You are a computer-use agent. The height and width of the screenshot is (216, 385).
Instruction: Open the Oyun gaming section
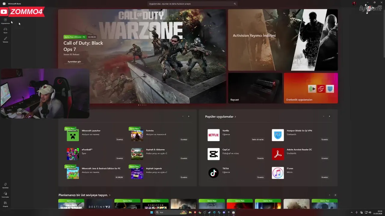click(x=5, y=30)
